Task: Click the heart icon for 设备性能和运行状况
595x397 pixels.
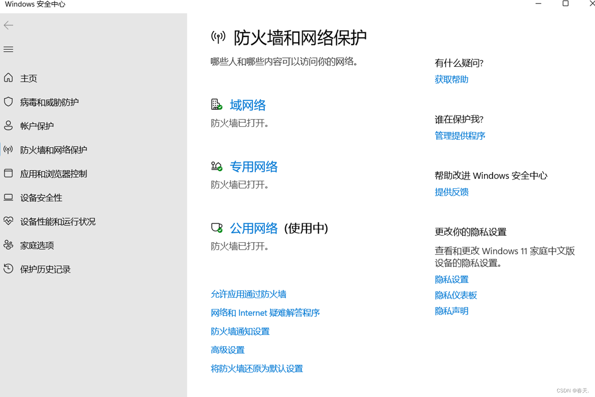Action: (x=8, y=221)
